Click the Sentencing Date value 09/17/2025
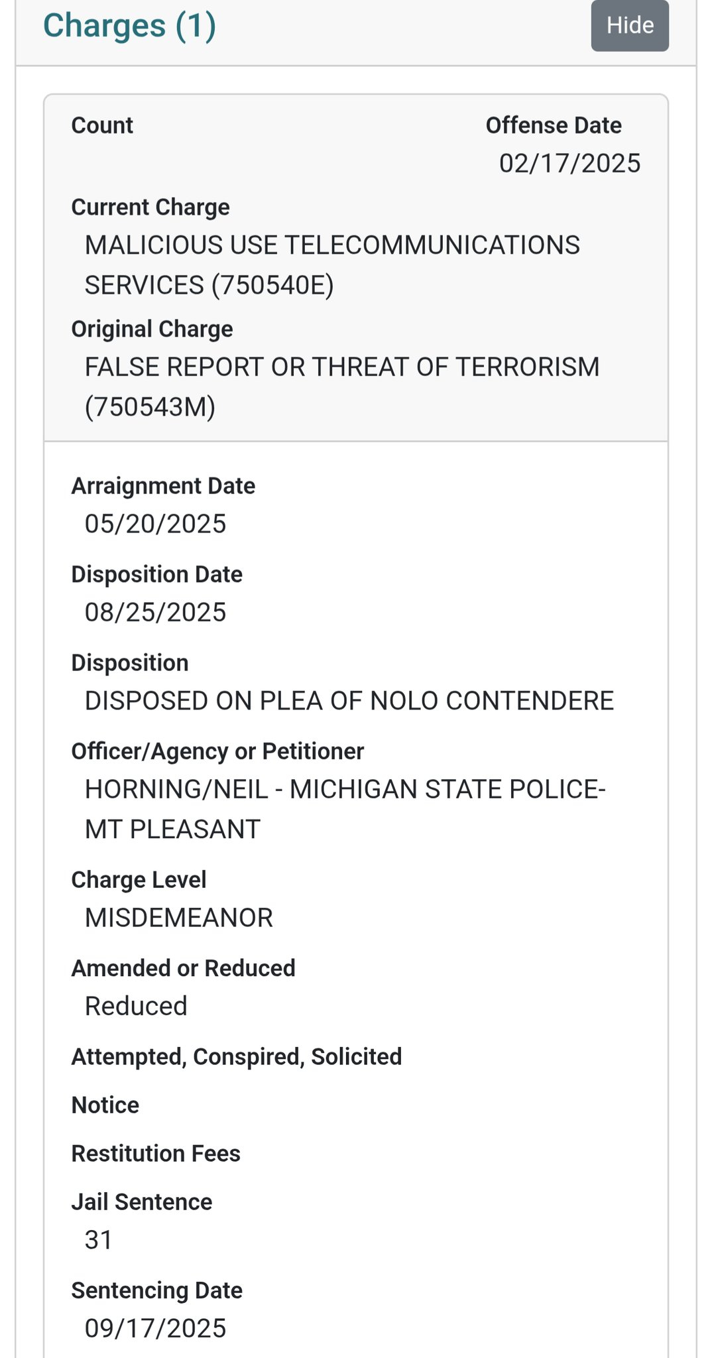 coord(155,1328)
